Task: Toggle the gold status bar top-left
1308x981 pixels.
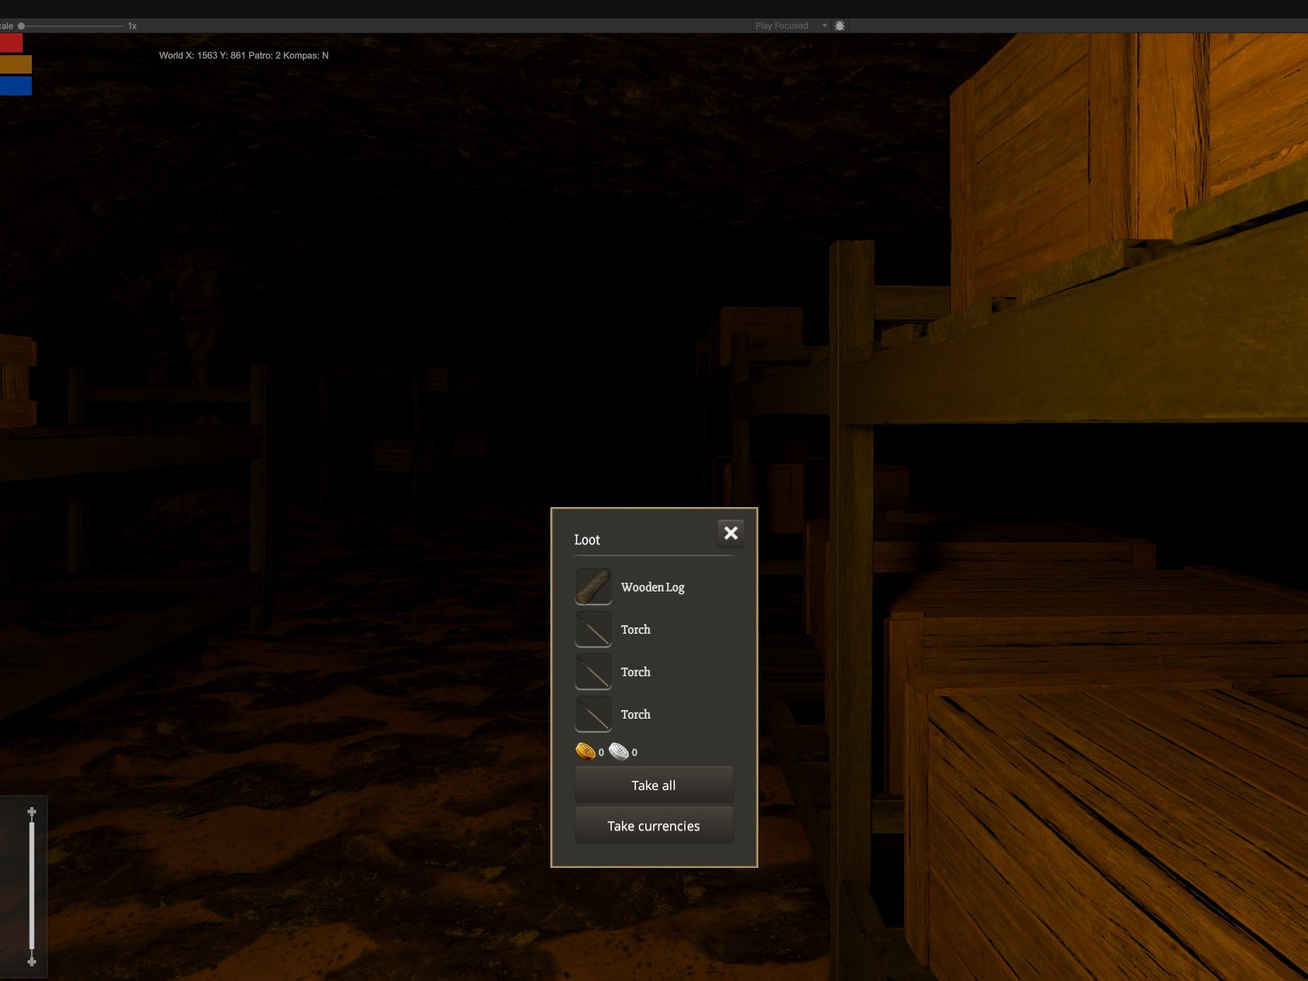Action: point(16,64)
